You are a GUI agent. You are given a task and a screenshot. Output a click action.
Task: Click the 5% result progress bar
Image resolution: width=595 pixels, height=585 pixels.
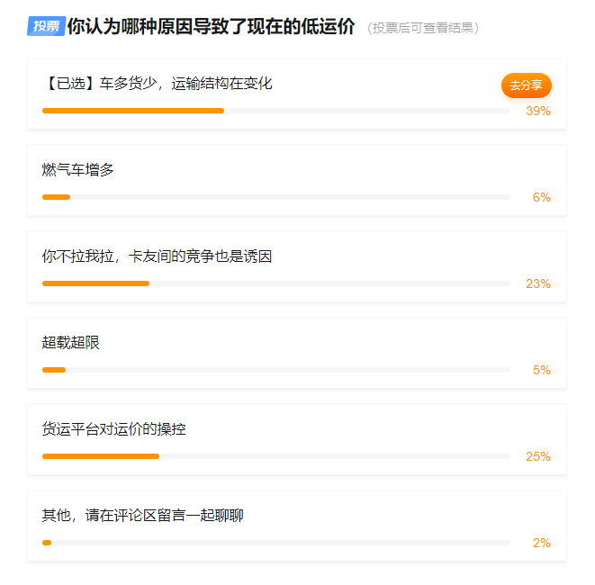pos(276,370)
